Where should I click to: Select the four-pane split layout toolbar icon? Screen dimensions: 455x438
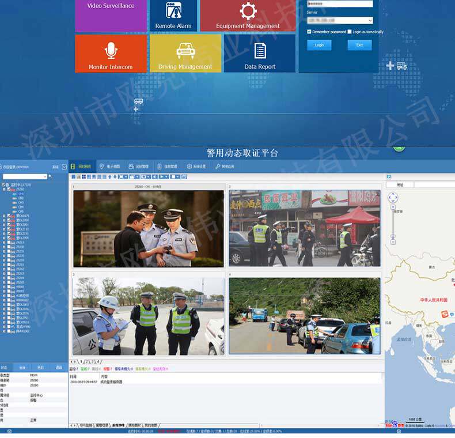coord(84,176)
